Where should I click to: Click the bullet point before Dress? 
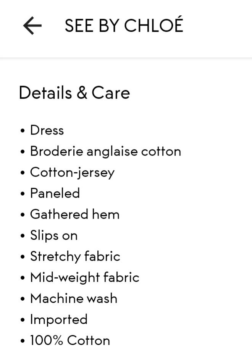point(23,131)
